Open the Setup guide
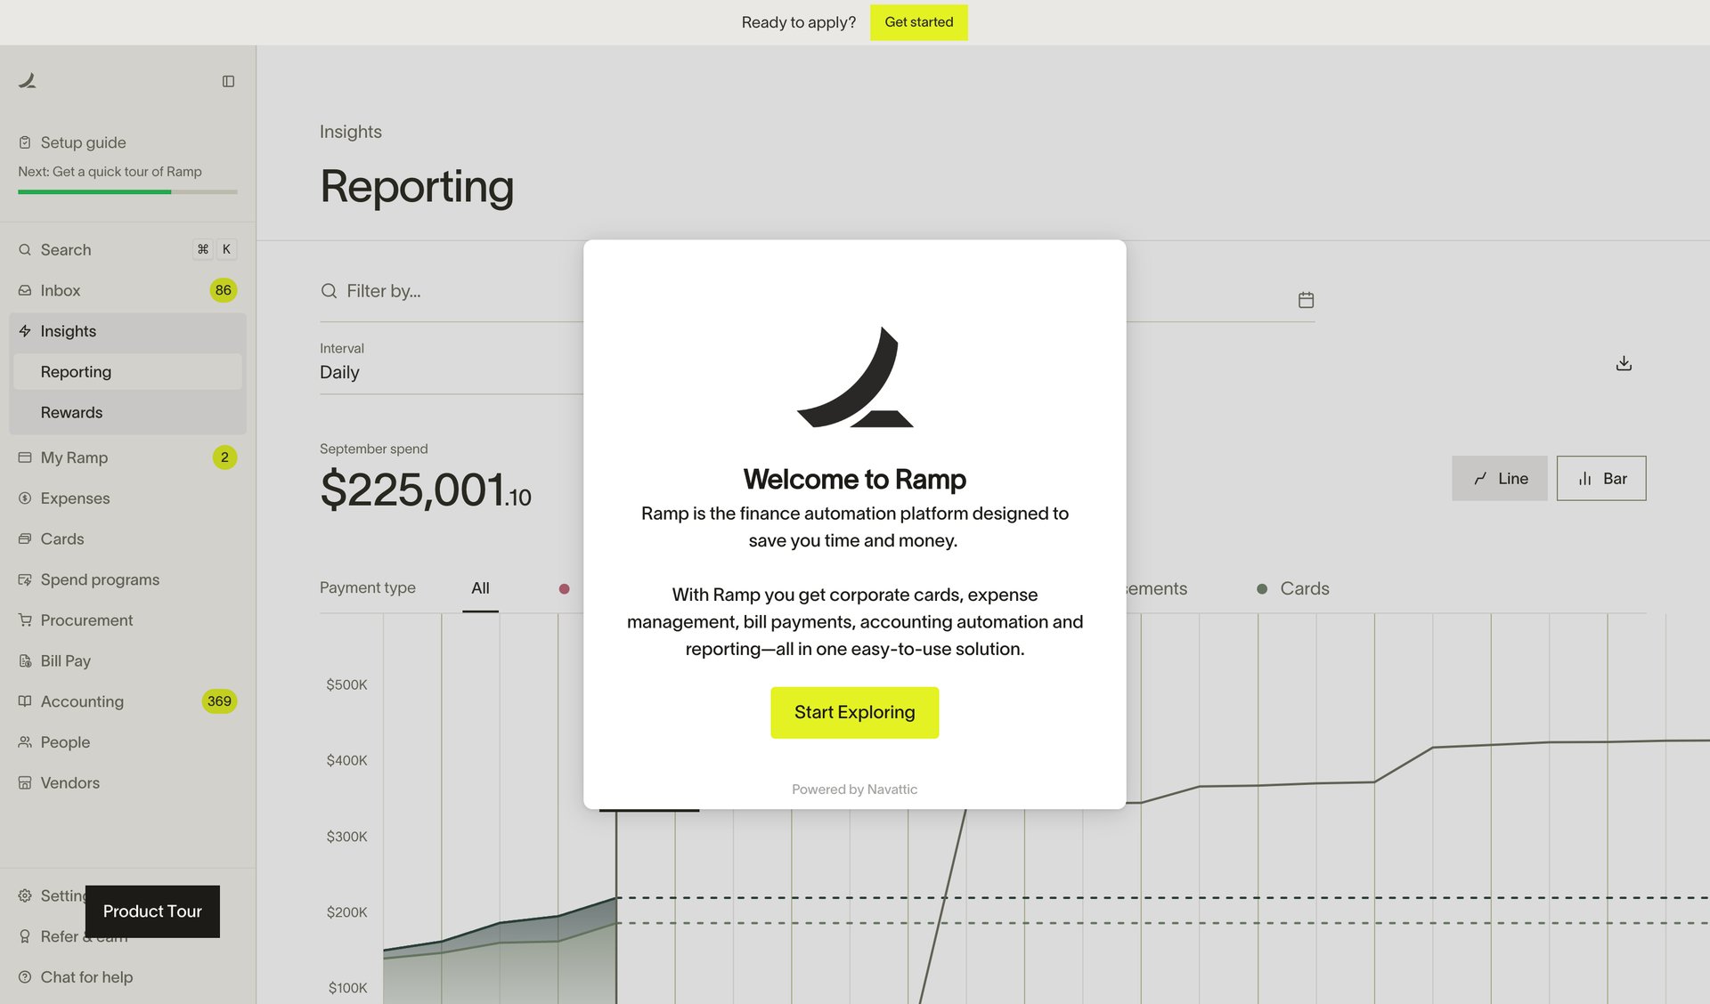This screenshot has width=1710, height=1004. [x=83, y=142]
